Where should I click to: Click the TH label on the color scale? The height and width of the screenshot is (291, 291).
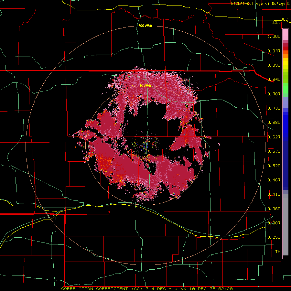278,252
